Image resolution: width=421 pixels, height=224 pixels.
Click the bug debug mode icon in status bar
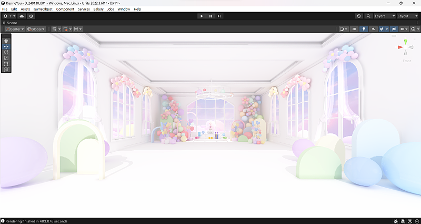pos(395,221)
